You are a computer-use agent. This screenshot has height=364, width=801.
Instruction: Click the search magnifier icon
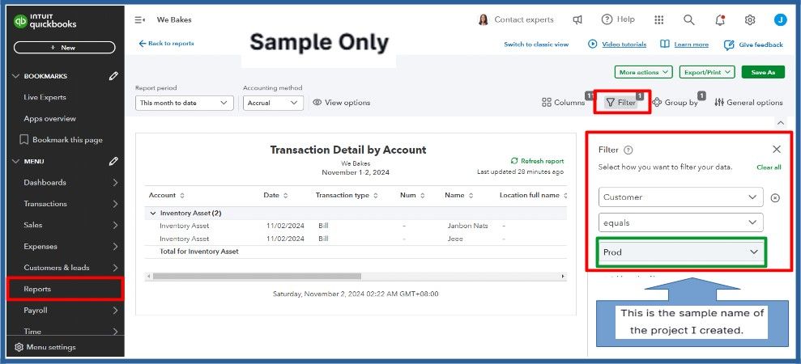(x=689, y=20)
